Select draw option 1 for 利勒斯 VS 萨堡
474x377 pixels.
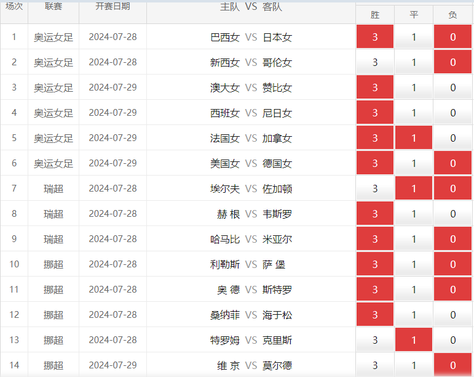click(414, 264)
